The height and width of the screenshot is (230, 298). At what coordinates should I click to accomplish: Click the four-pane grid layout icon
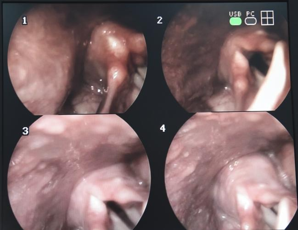[x=267, y=18]
